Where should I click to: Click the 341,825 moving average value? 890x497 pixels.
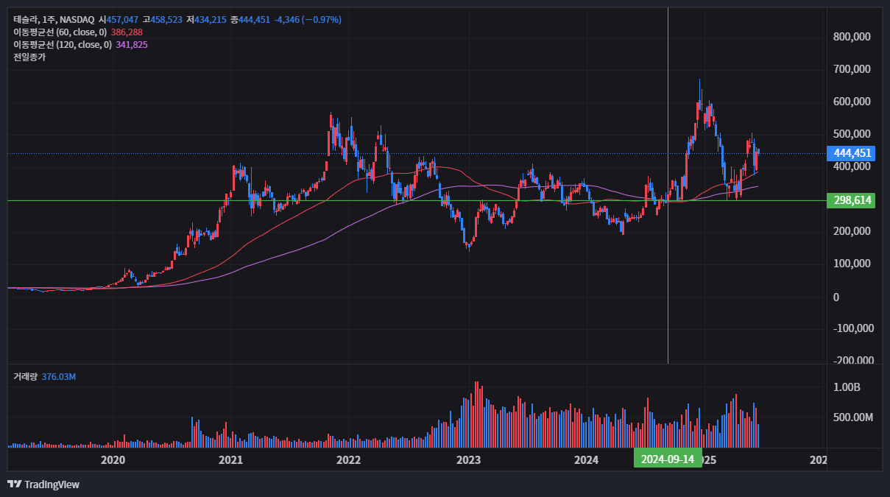[x=132, y=45]
